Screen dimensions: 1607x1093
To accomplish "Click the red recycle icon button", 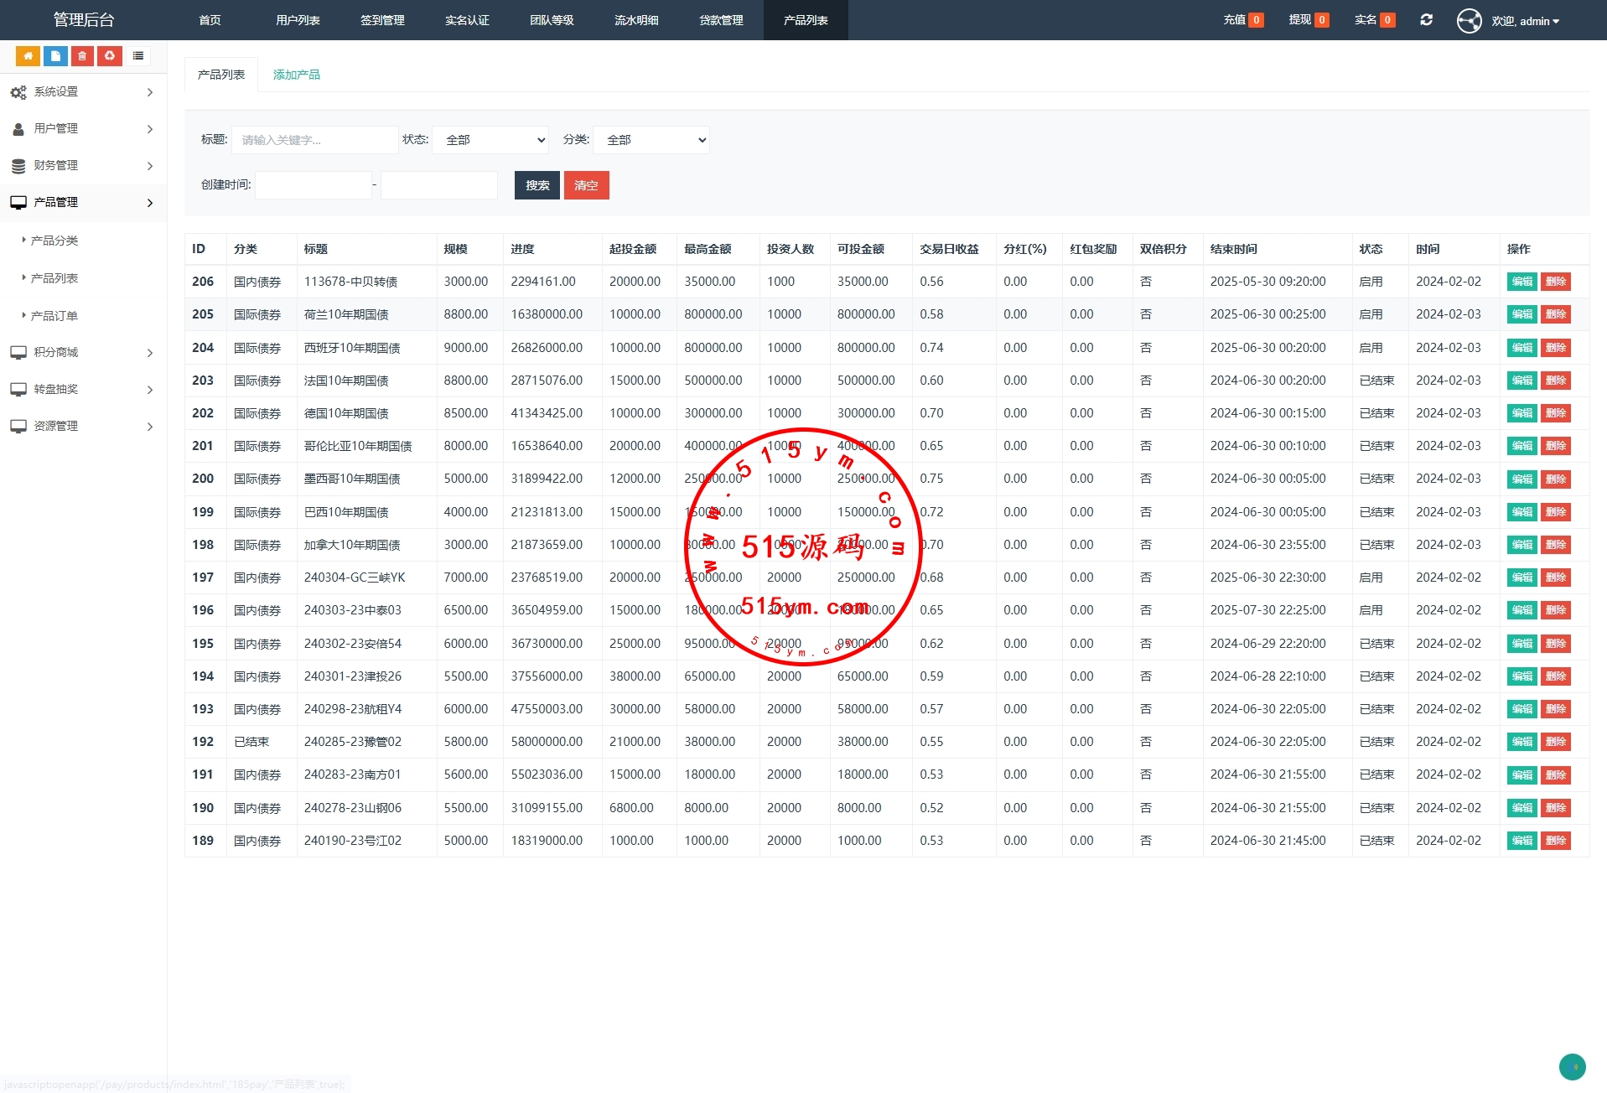I will click(x=109, y=56).
